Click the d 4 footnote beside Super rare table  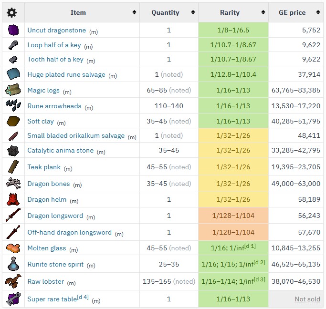pos(83,297)
